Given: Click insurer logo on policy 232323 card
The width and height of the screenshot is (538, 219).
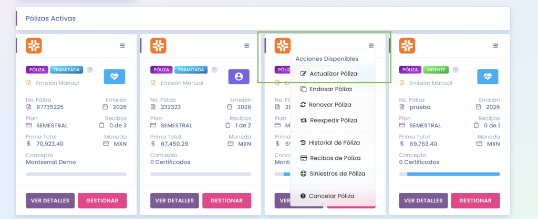Looking at the screenshot, I should [158, 46].
